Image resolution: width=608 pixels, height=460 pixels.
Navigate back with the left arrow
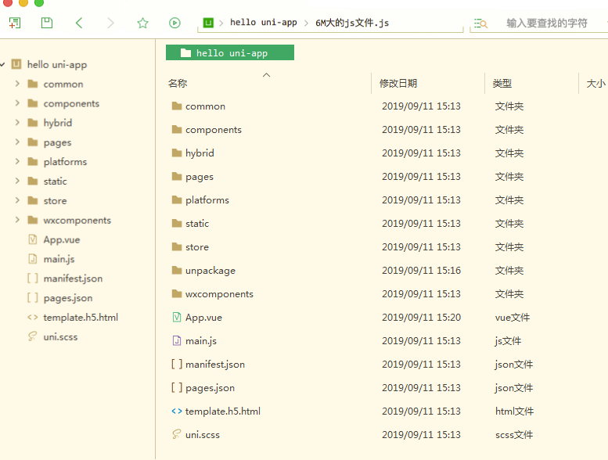tap(79, 23)
